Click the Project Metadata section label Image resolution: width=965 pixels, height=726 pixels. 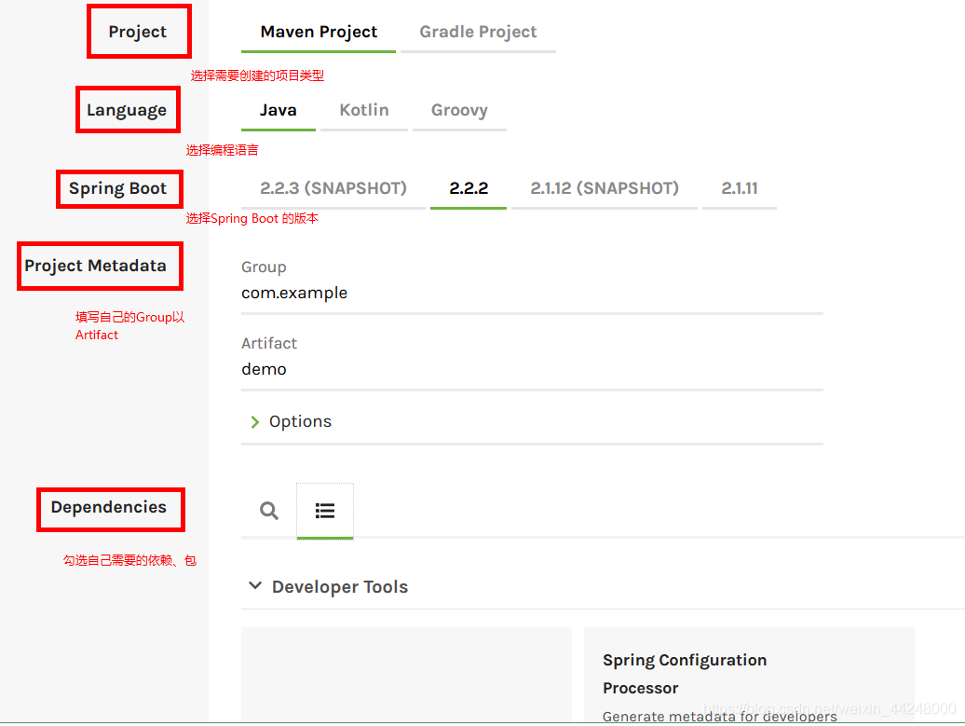pyautogui.click(x=95, y=266)
